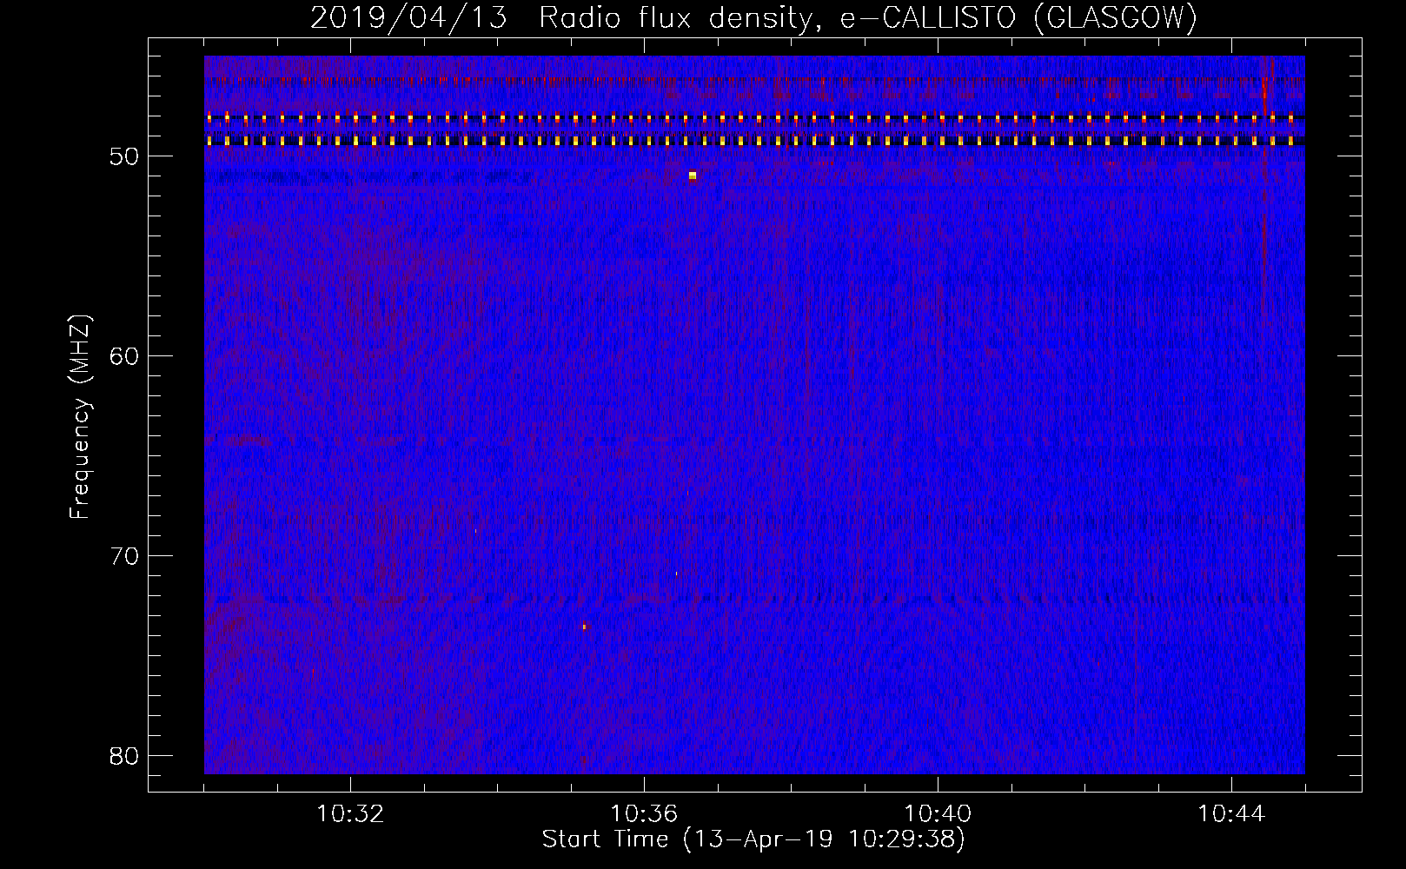Click the '60' frequency tick label

[x=124, y=356]
